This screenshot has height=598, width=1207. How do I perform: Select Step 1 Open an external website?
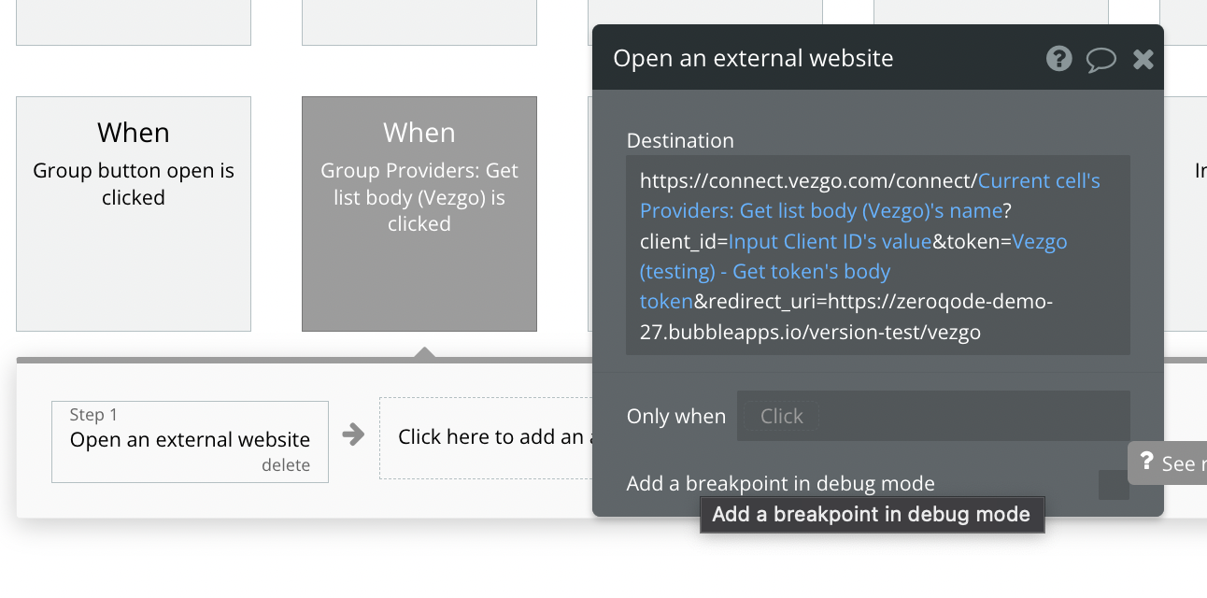coord(190,439)
